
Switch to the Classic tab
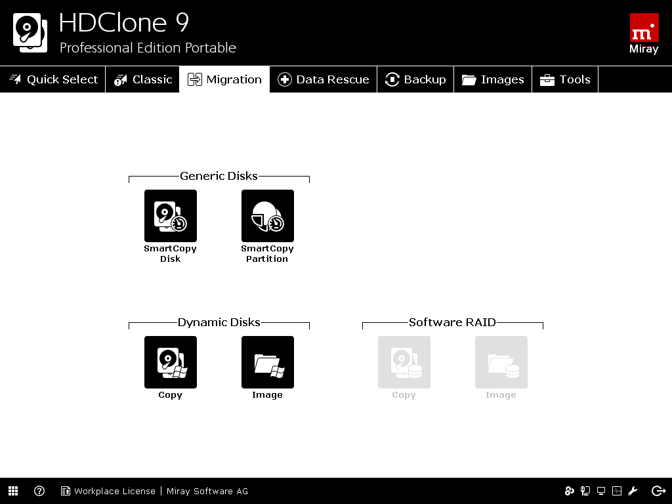coord(142,79)
